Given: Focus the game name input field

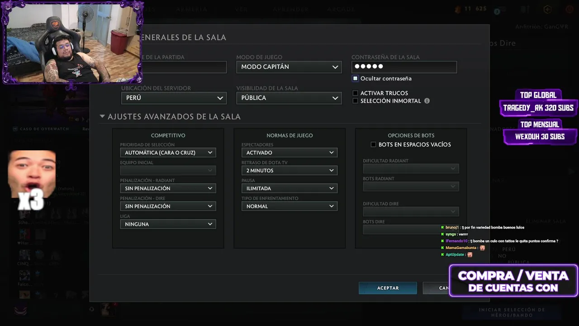Looking at the screenshot, I should [x=185, y=67].
